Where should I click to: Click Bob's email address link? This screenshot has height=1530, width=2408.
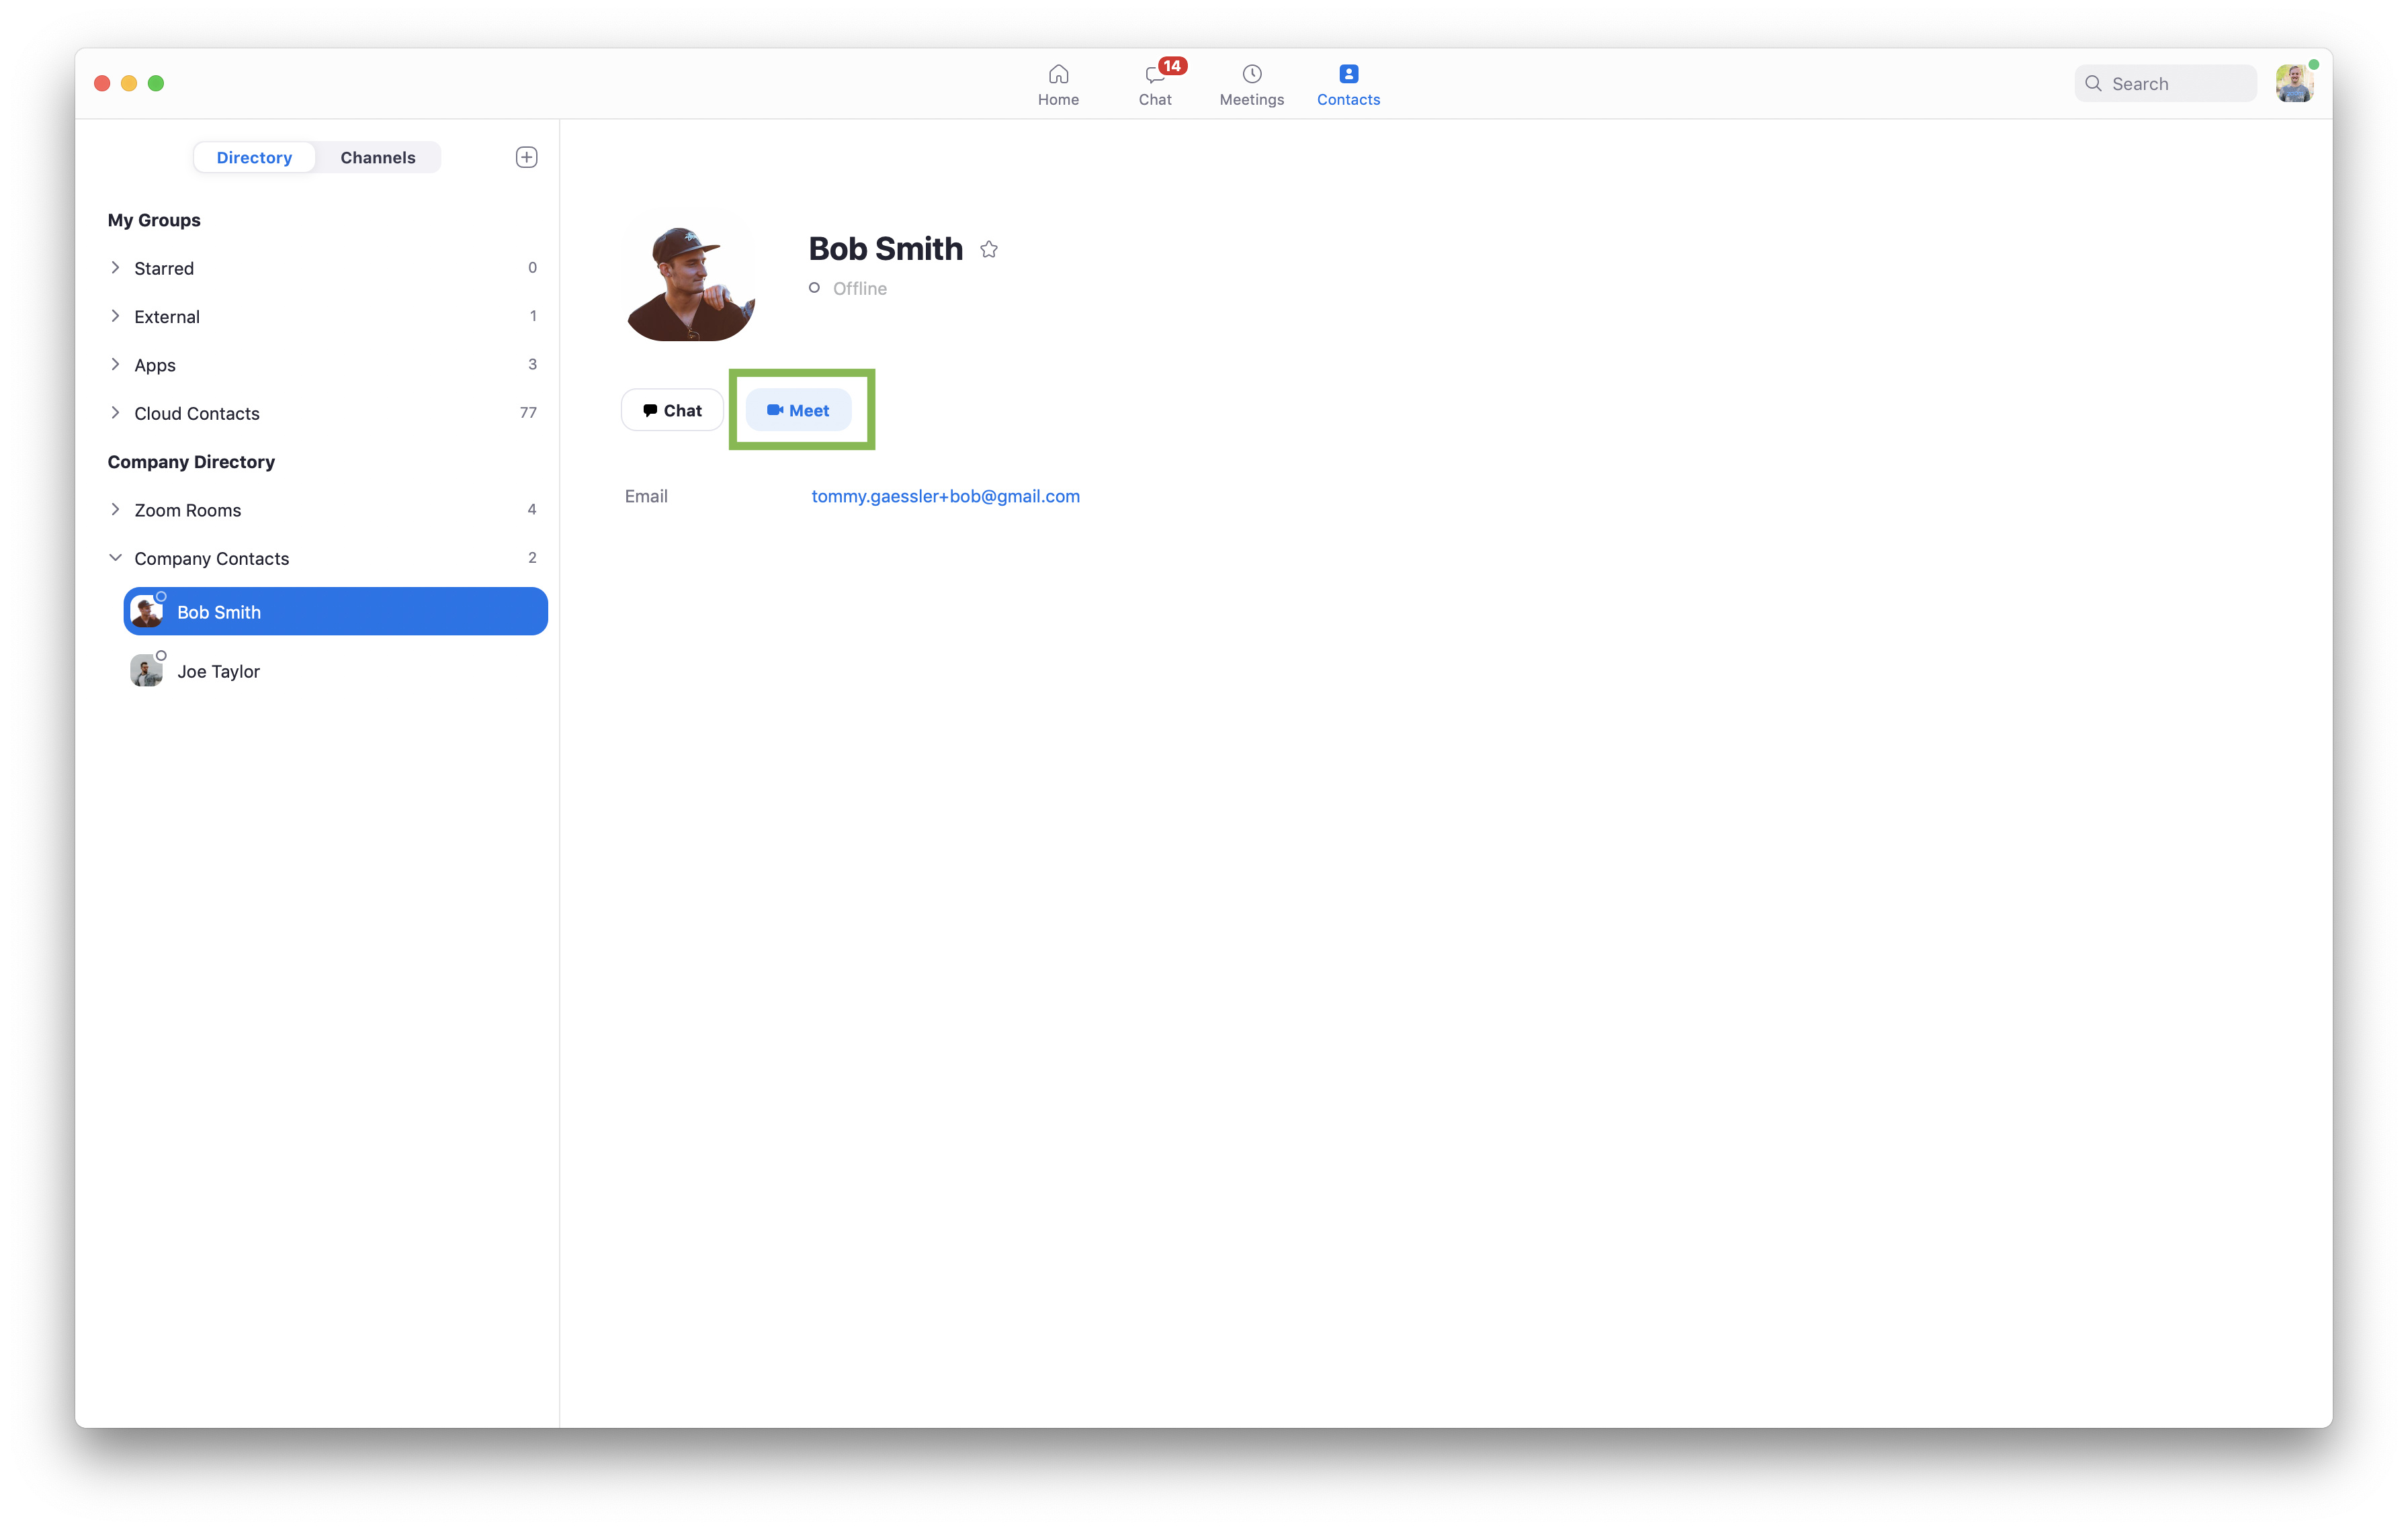(x=945, y=496)
